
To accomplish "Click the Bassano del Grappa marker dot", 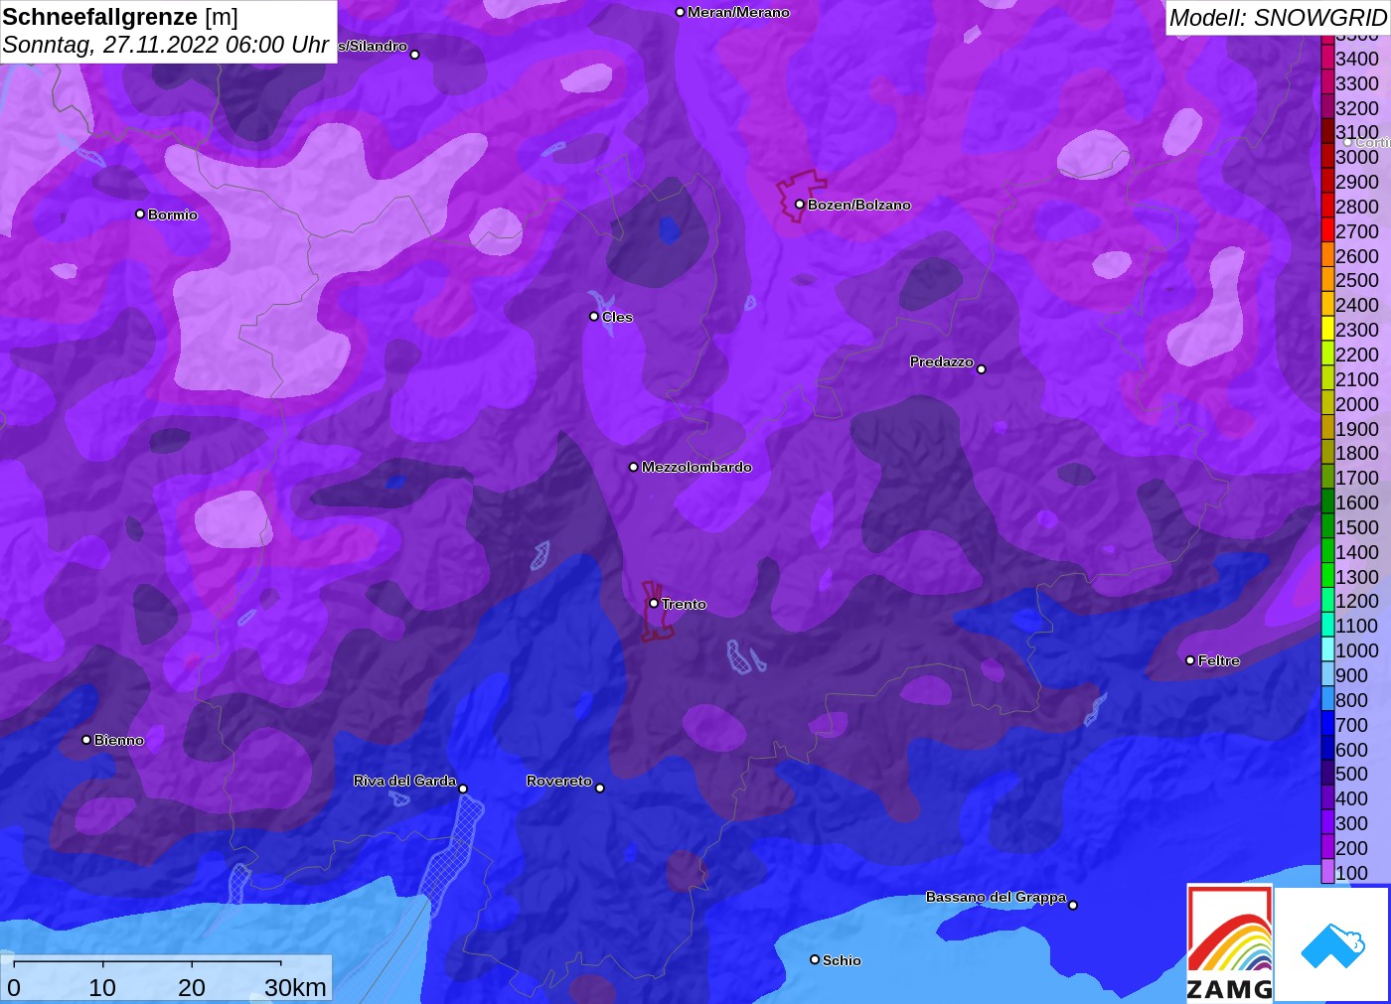I will tap(1073, 905).
